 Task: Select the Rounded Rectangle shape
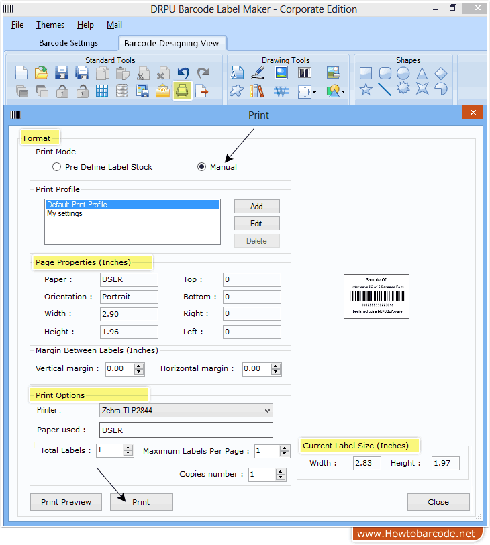[385, 73]
